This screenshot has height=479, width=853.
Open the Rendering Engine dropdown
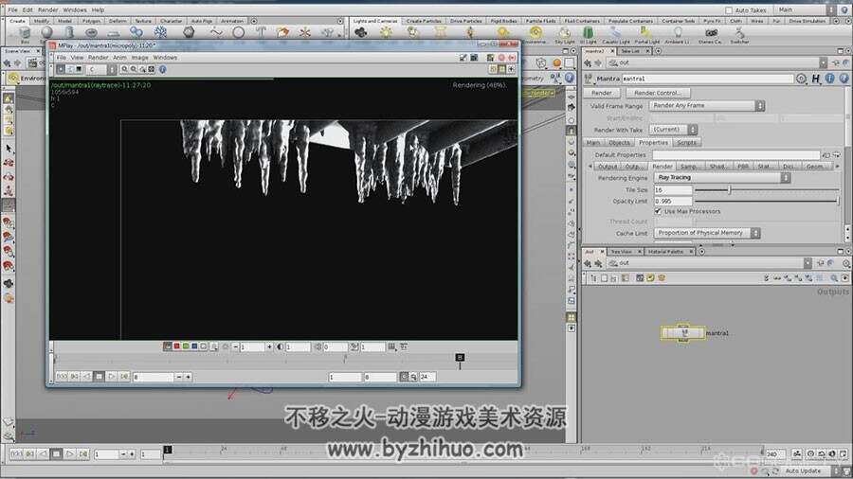722,178
